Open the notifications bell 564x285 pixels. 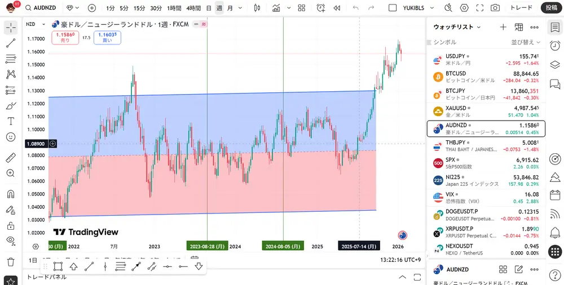point(556,233)
